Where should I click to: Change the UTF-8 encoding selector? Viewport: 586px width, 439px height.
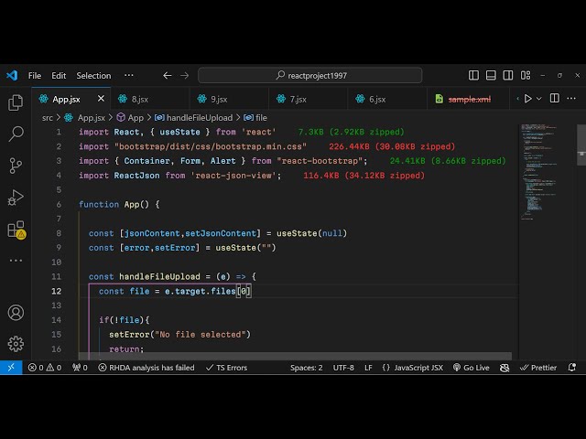pyautogui.click(x=343, y=368)
